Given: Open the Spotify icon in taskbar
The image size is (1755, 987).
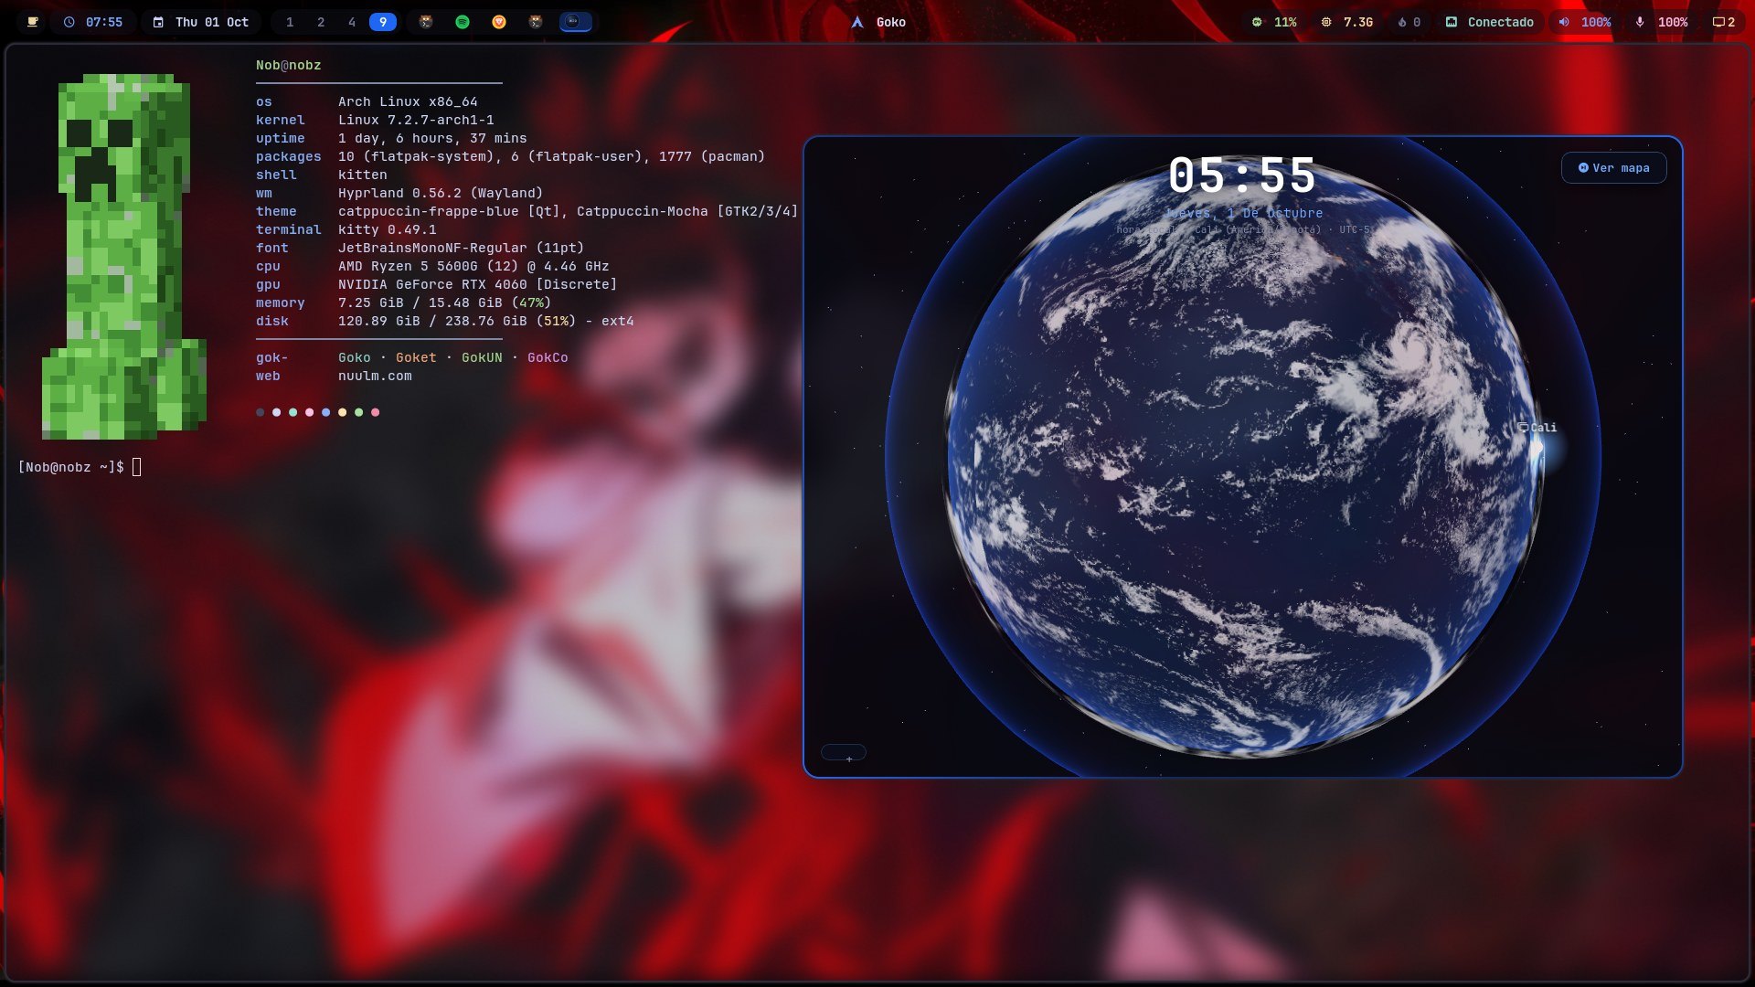Looking at the screenshot, I should [463, 22].
